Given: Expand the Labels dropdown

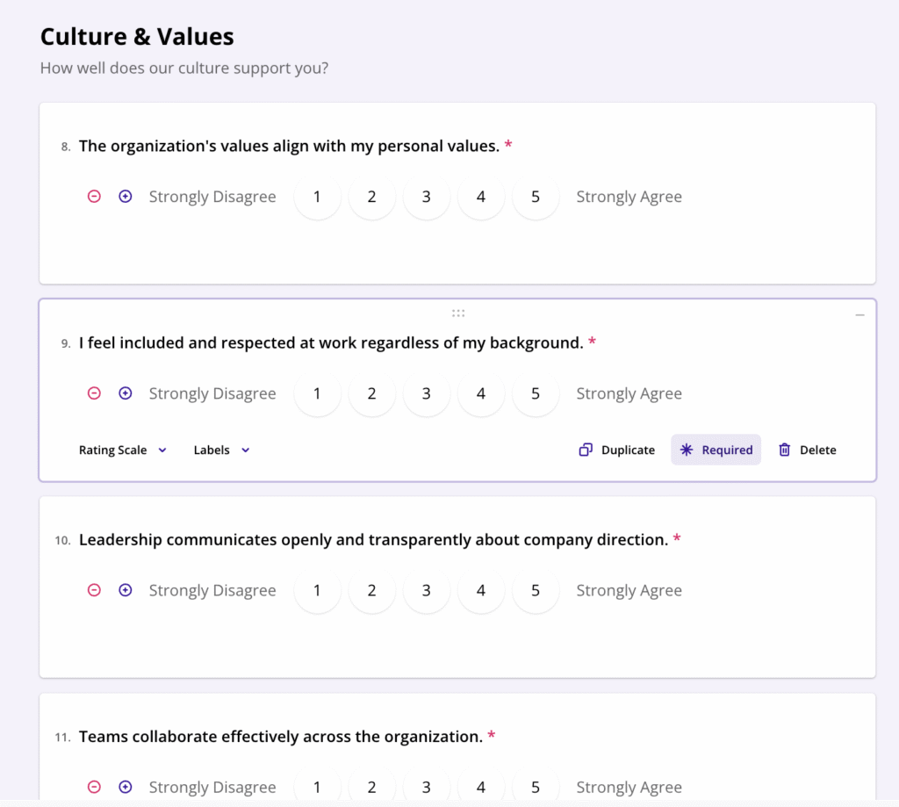Looking at the screenshot, I should [221, 450].
